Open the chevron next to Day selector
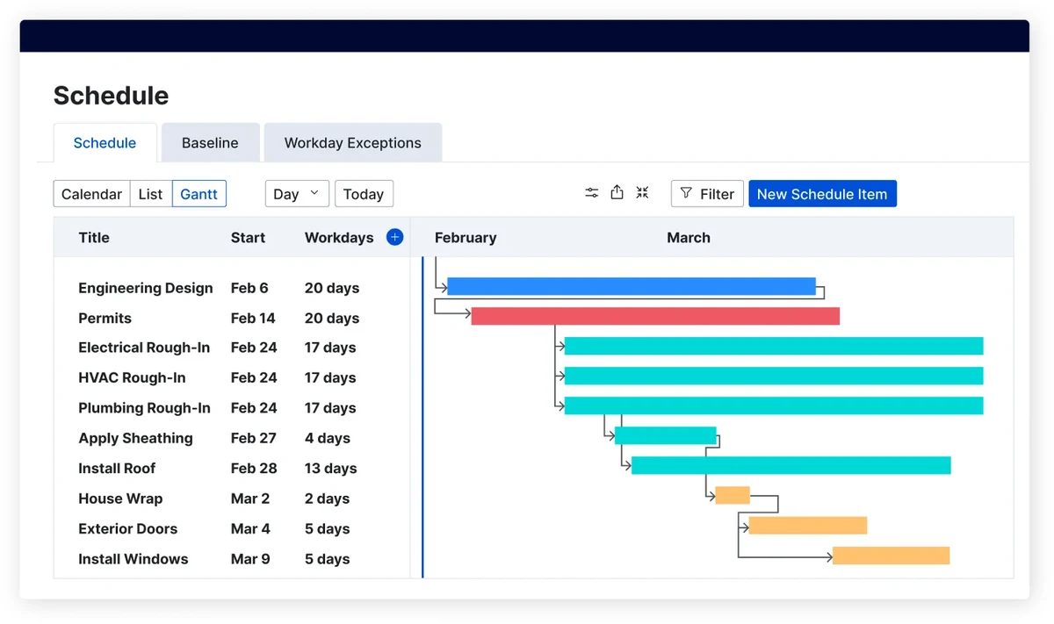The width and height of the screenshot is (1054, 624). point(316,193)
